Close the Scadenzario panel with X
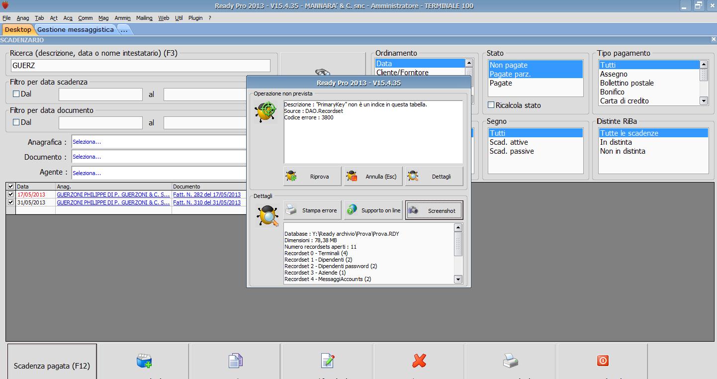 [714, 39]
